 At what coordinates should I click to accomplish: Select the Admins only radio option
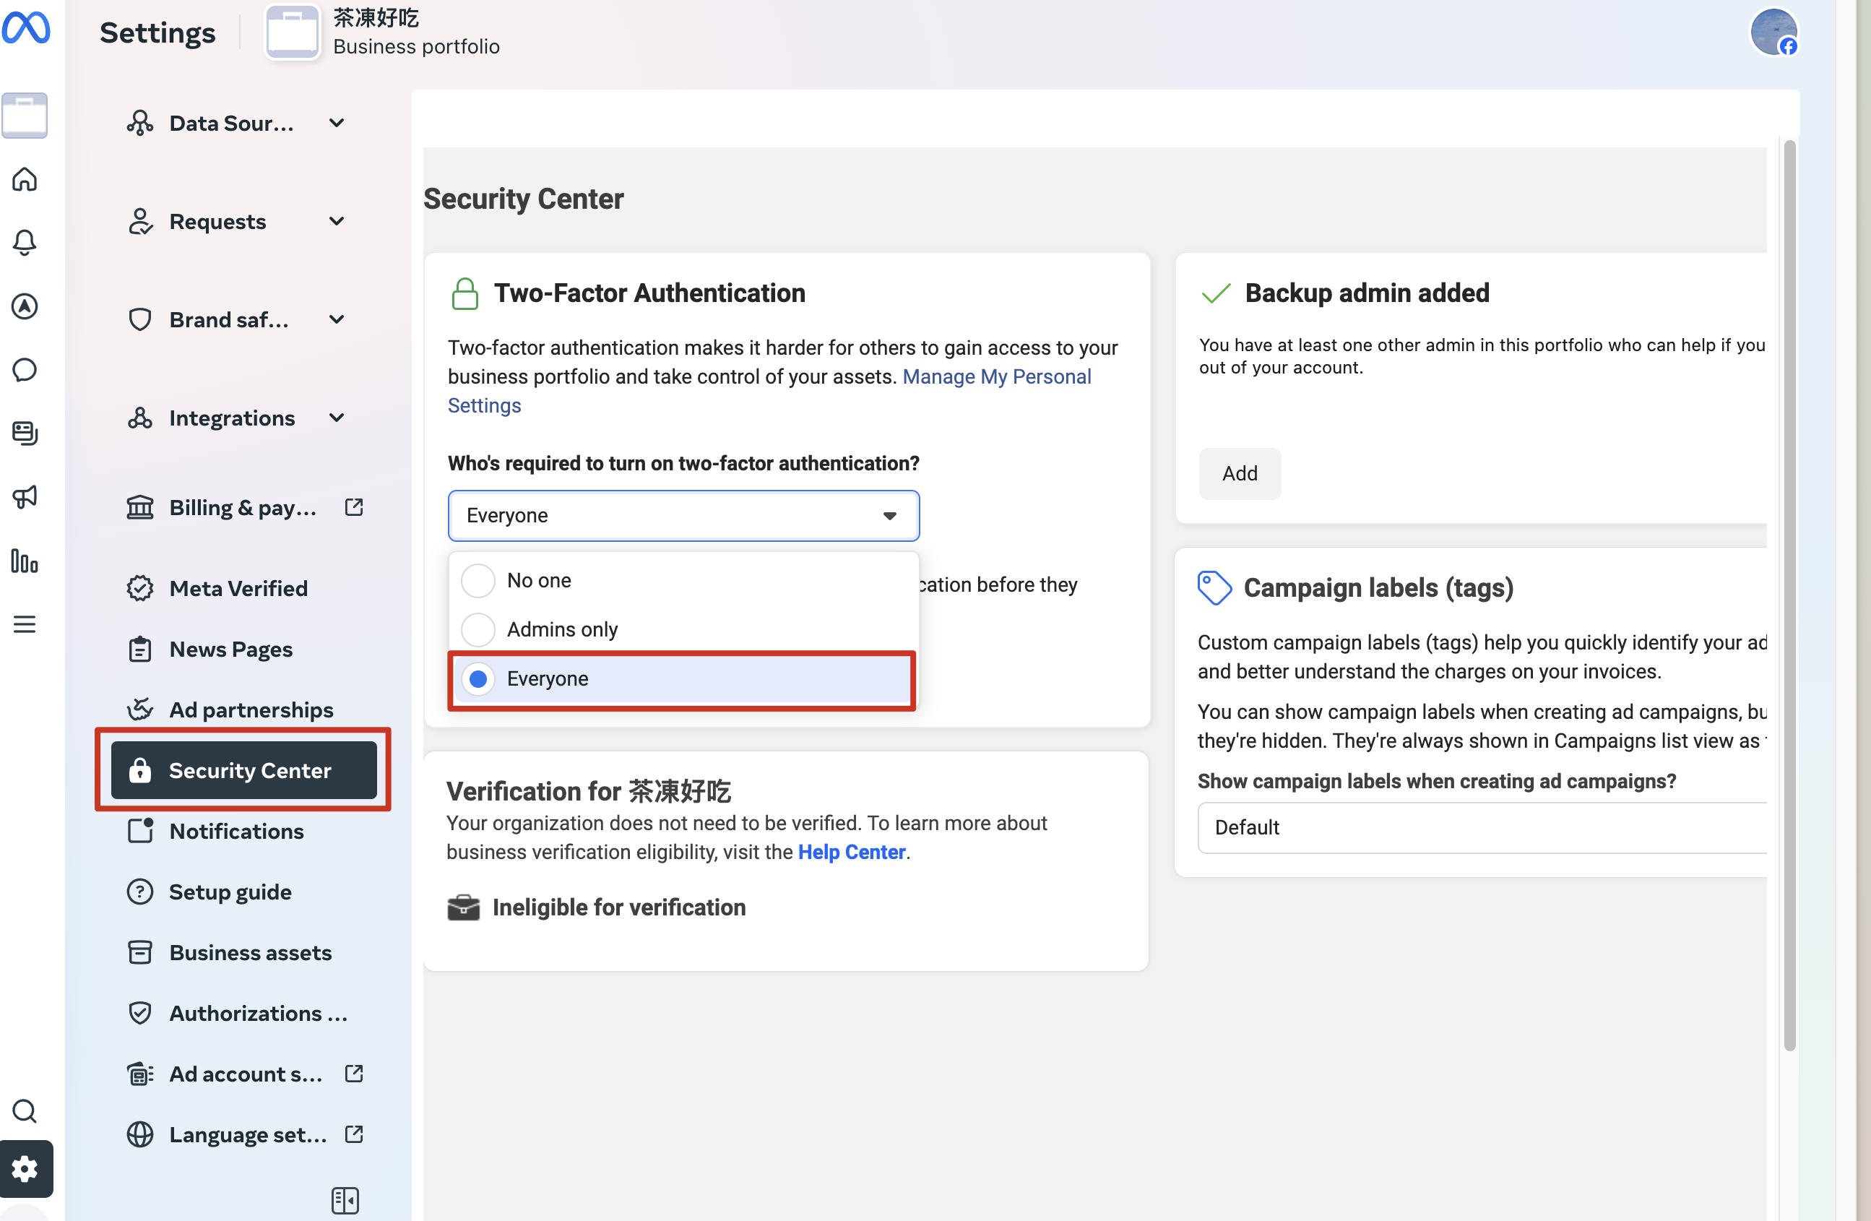tap(478, 629)
